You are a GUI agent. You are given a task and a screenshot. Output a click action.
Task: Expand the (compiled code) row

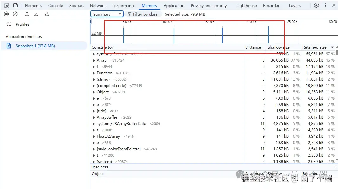tap(94, 86)
